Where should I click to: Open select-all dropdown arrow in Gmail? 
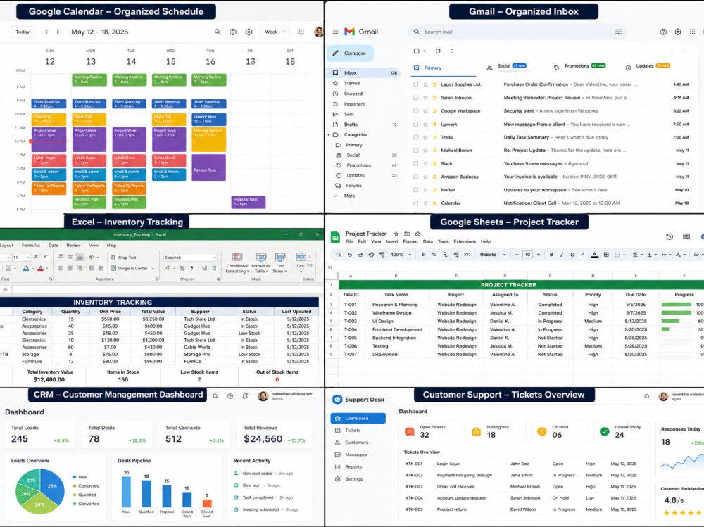click(424, 51)
